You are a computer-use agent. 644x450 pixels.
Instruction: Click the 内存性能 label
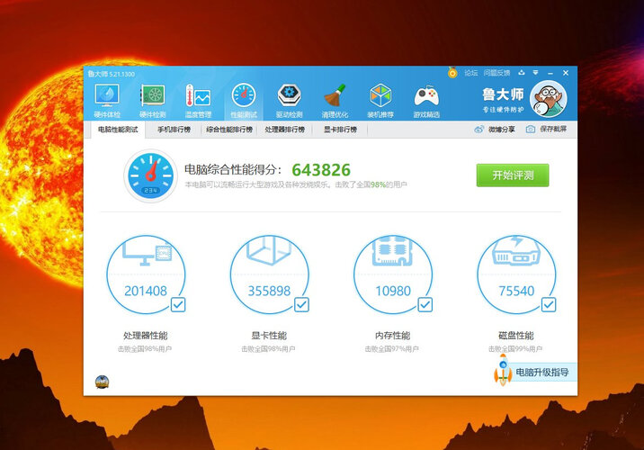tap(393, 336)
